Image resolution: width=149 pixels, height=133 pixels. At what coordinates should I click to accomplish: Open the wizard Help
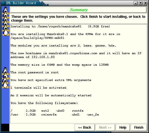coord(123,128)
